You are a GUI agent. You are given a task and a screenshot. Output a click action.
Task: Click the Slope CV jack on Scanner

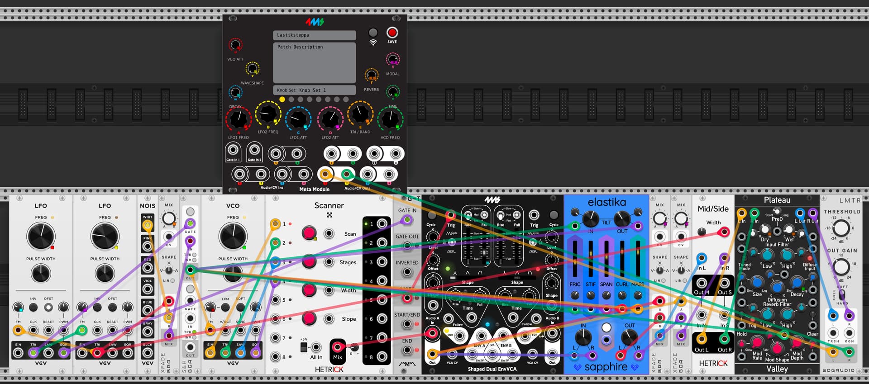(329, 318)
